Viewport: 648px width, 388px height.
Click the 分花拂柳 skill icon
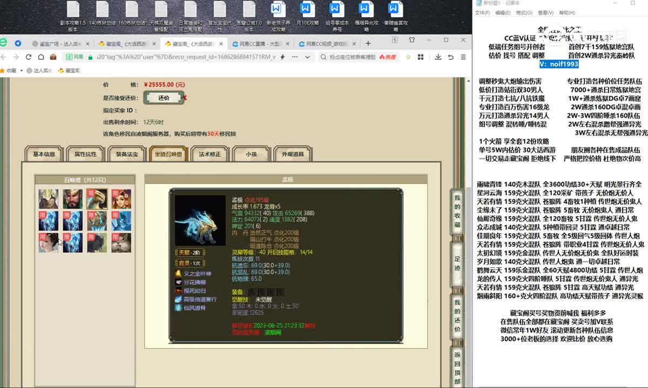point(179,282)
